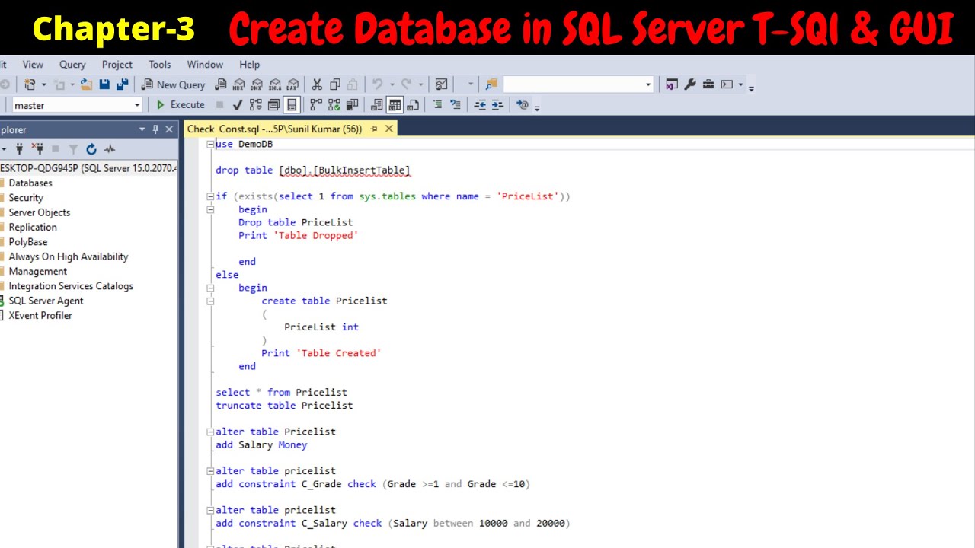The image size is (975, 548).
Task: Click the Open File folder icon
Action: coord(86,84)
